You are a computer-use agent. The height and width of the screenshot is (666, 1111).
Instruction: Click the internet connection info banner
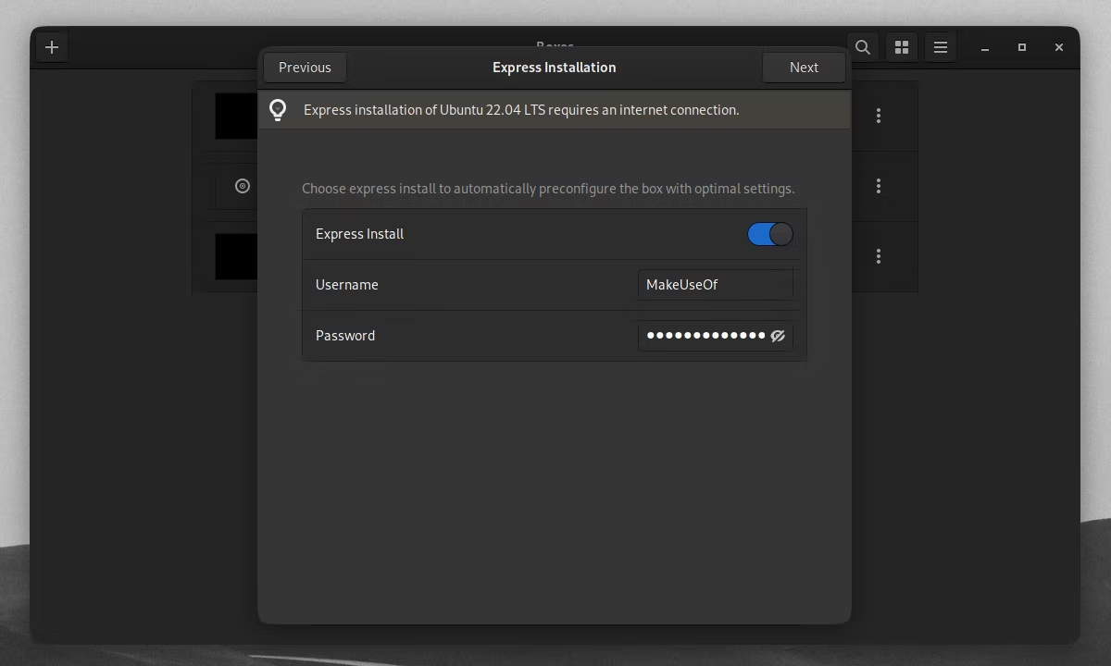[554, 110]
